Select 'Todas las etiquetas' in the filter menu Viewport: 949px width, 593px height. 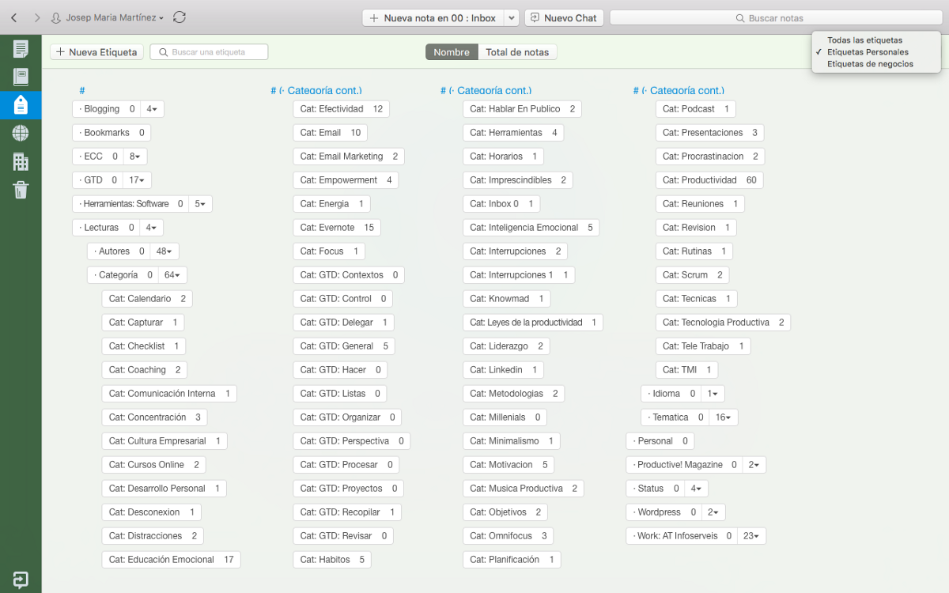pos(867,40)
